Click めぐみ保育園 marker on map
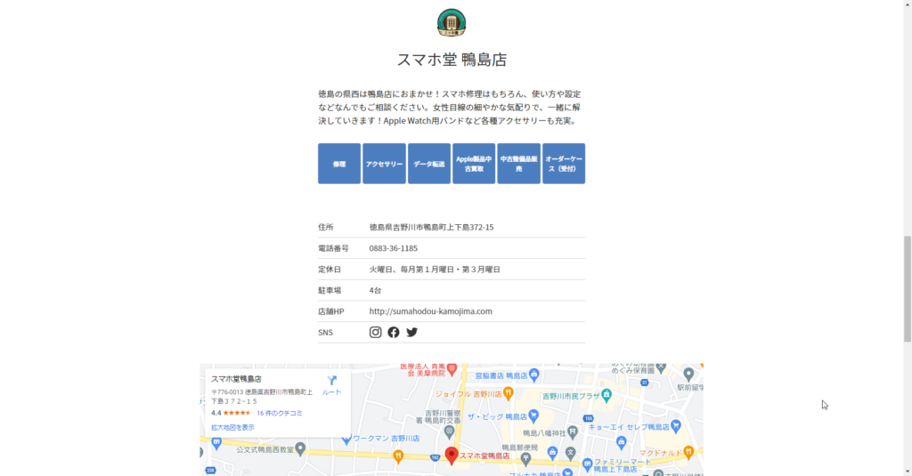912x476 pixels. (660, 368)
